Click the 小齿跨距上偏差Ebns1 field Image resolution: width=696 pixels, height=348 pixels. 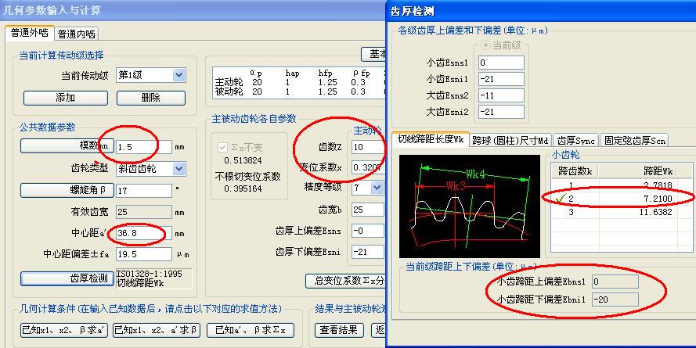615,282
